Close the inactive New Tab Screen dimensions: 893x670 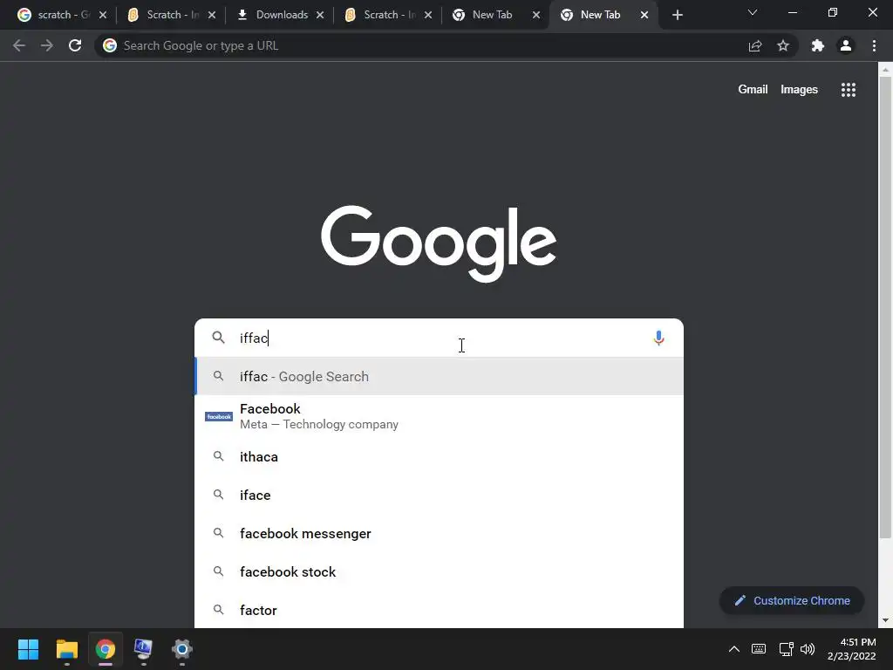tap(536, 15)
